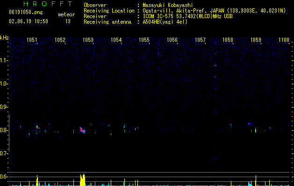Click the 0.6 kHz frequency label

(4, 177)
